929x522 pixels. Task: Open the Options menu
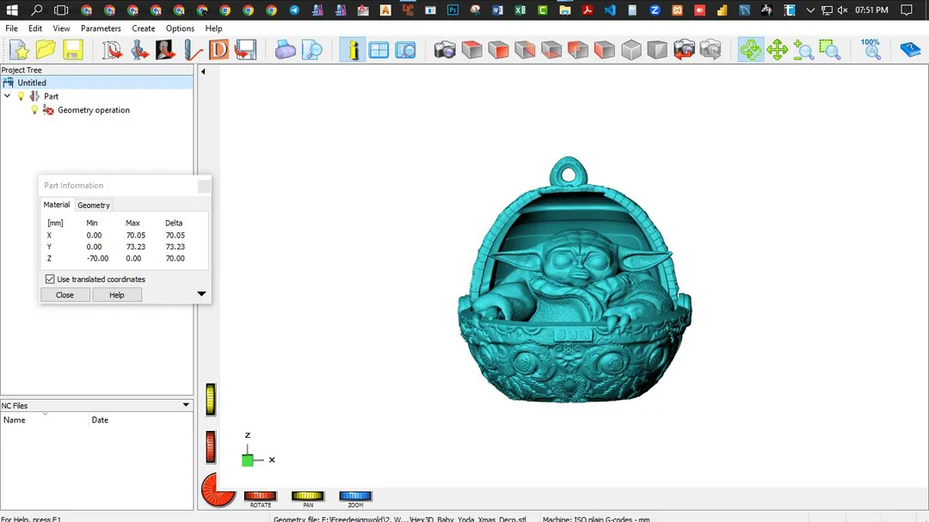[180, 28]
